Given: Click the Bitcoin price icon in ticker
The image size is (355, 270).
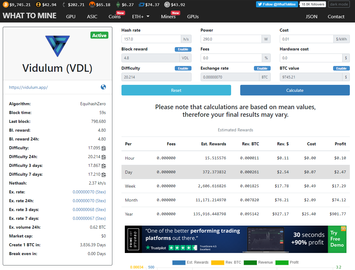Looking at the screenshot, I should click(x=6, y=5).
